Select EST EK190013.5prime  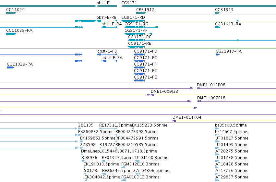[101, 164]
